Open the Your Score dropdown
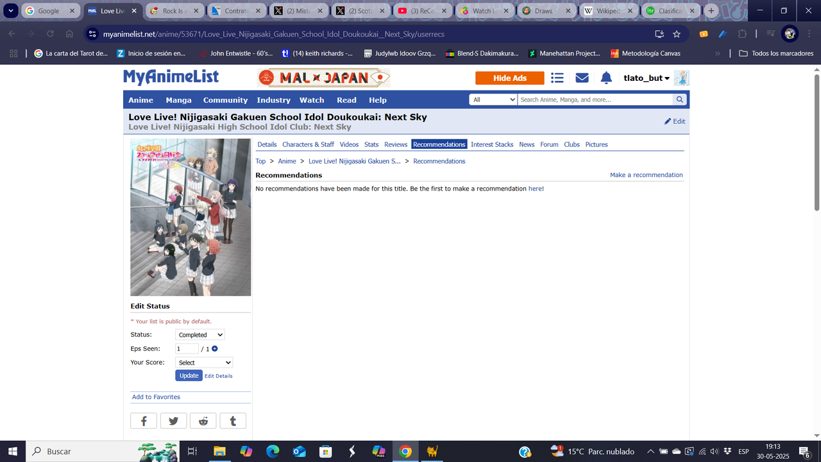The width and height of the screenshot is (821, 462). [203, 362]
